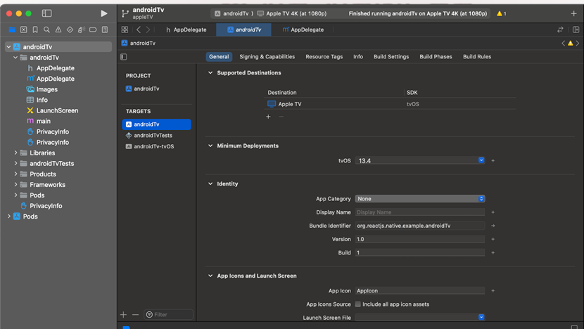The width and height of the screenshot is (584, 329).
Task: Click the source control branch icon
Action: (125, 13)
